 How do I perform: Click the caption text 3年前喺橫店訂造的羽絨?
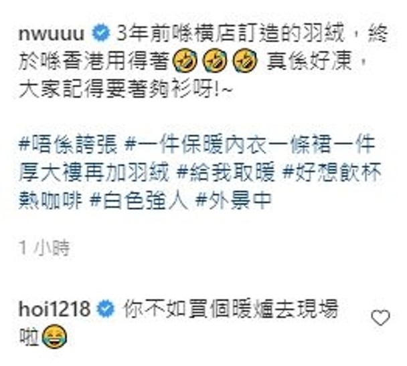[231, 33]
